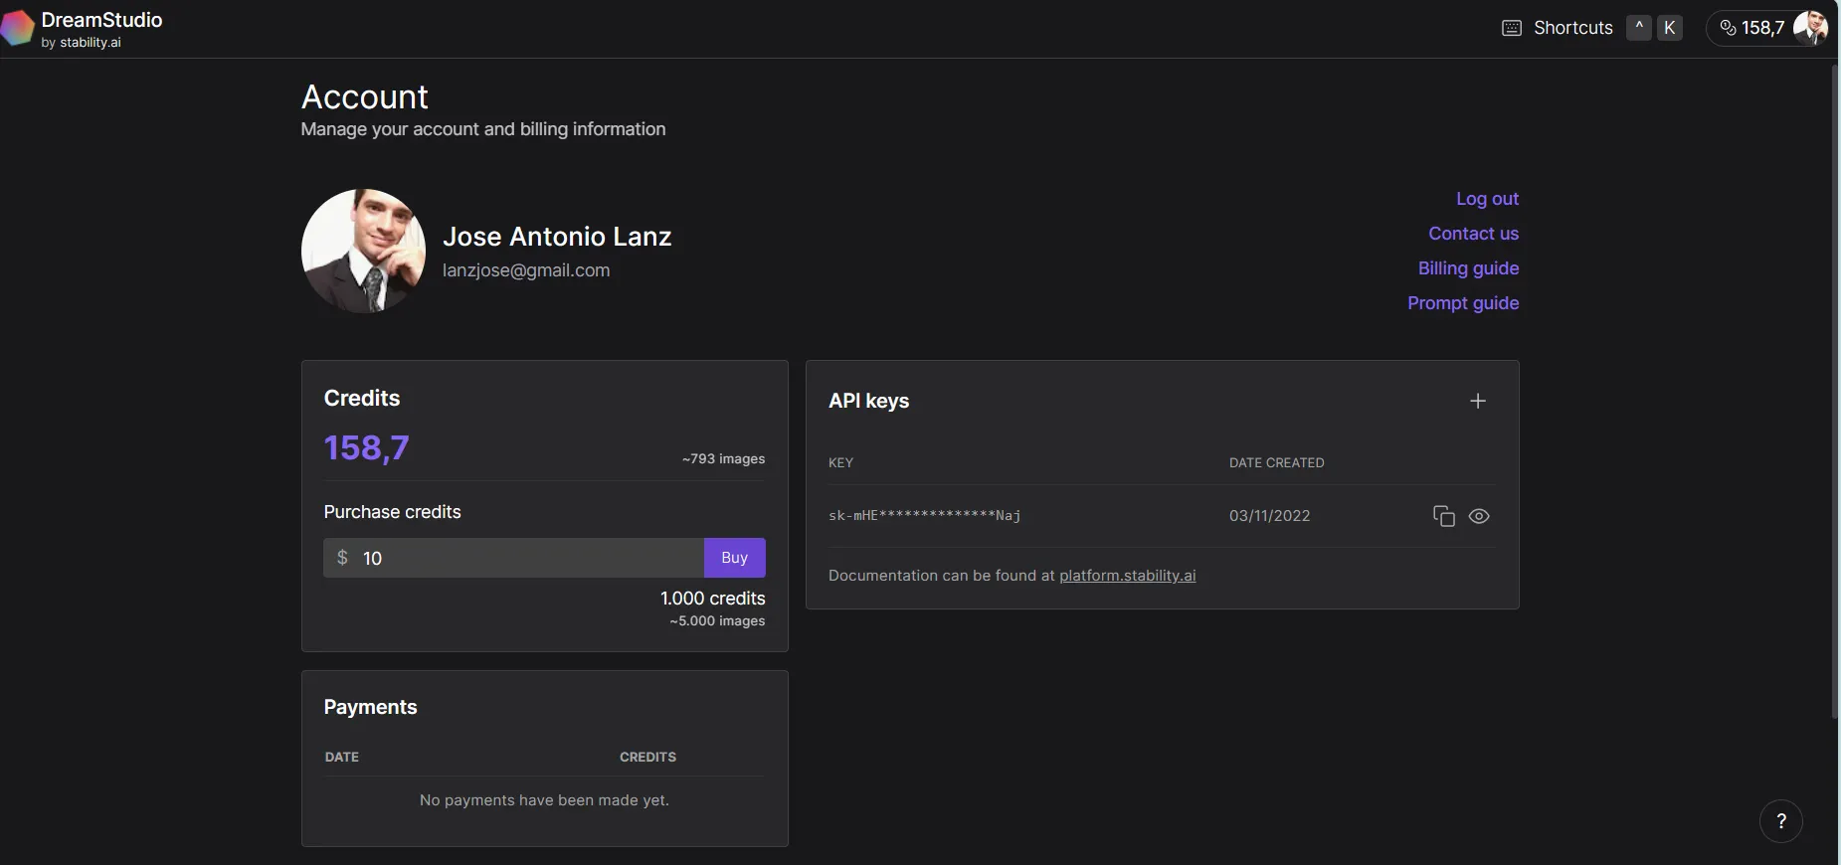Click the credits coin icon in header
The image size is (1841, 865).
1728,28
